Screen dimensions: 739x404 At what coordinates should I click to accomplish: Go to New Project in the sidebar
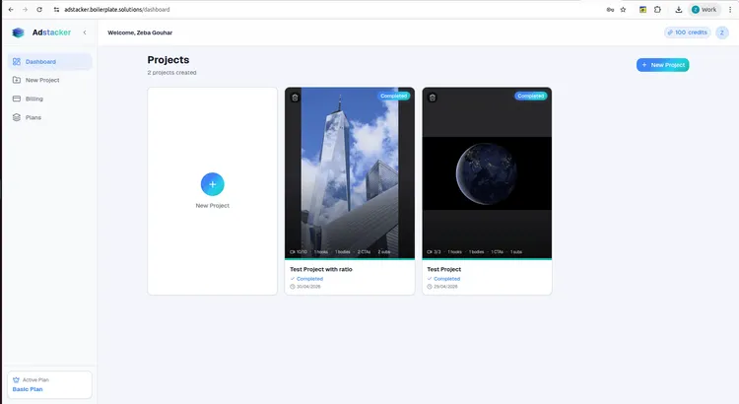pyautogui.click(x=49, y=80)
